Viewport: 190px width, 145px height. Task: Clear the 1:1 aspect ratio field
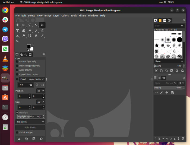(x=31, y=85)
